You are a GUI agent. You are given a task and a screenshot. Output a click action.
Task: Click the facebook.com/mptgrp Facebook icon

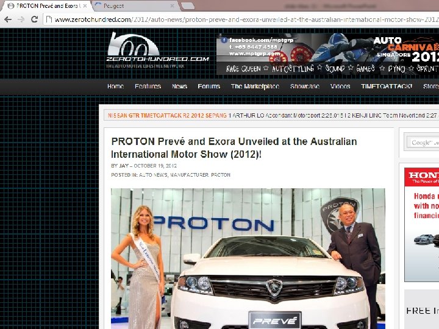coord(224,40)
